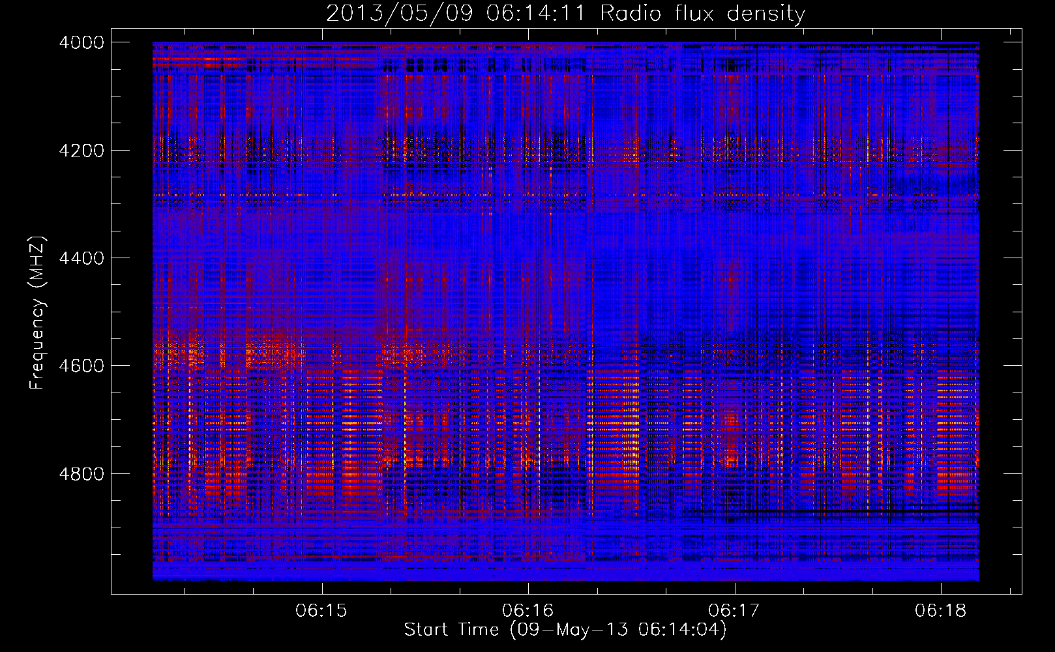Select the 4000 frequency axis label
Image resolution: width=1055 pixels, height=652 pixels.
tap(81, 42)
